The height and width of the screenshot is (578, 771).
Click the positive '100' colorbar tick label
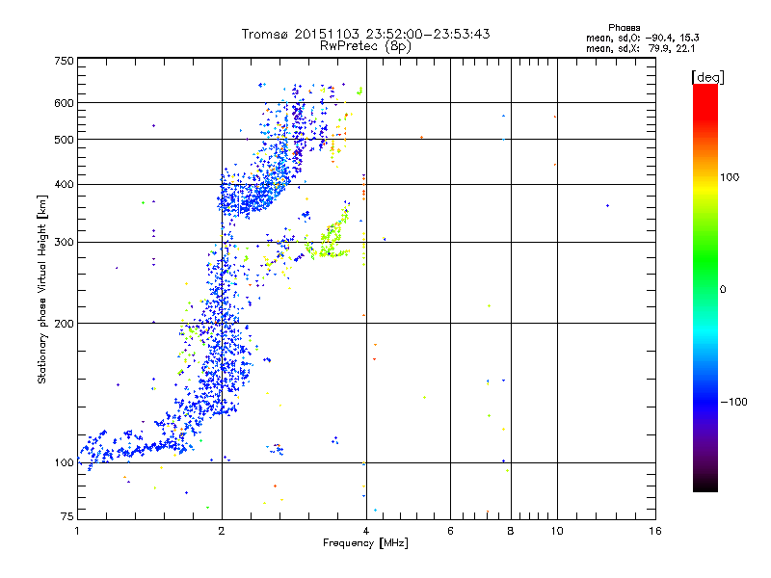(x=730, y=177)
